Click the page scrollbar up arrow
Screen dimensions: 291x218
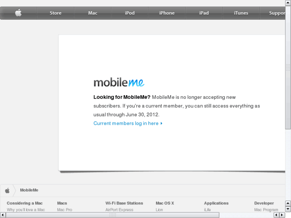288,3
